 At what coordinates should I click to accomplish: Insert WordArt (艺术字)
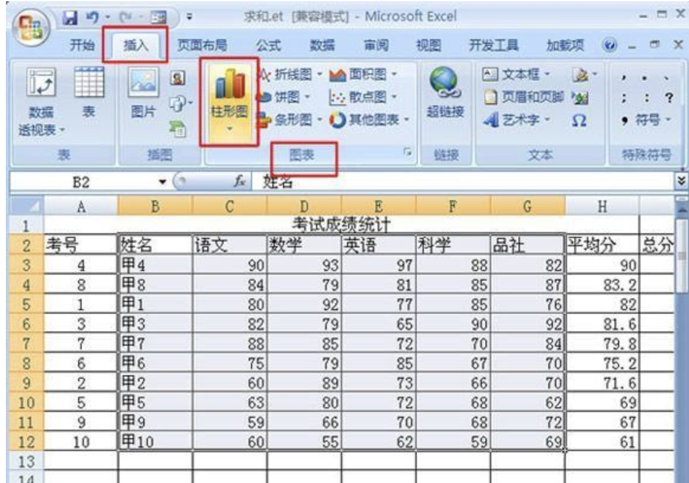(516, 120)
